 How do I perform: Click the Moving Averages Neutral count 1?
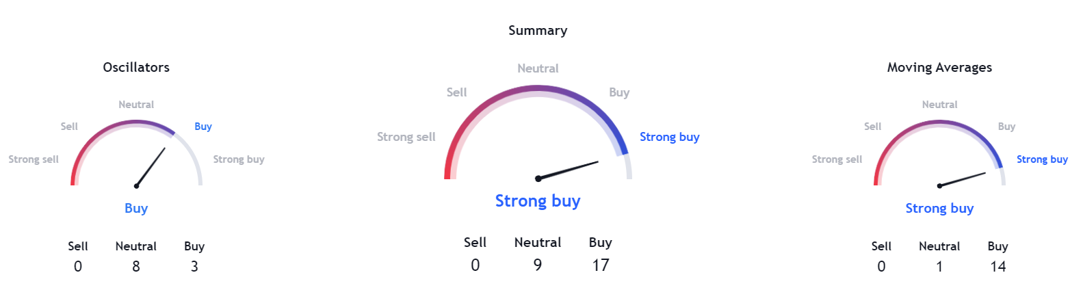[x=939, y=267]
